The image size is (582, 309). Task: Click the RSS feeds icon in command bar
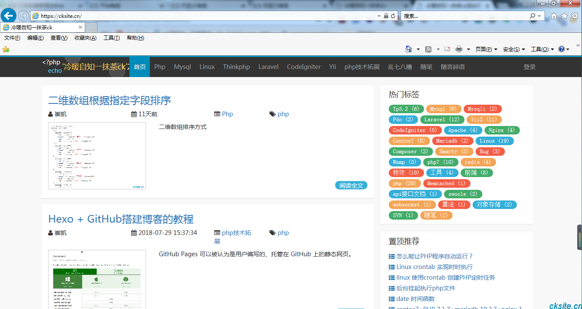click(x=428, y=49)
